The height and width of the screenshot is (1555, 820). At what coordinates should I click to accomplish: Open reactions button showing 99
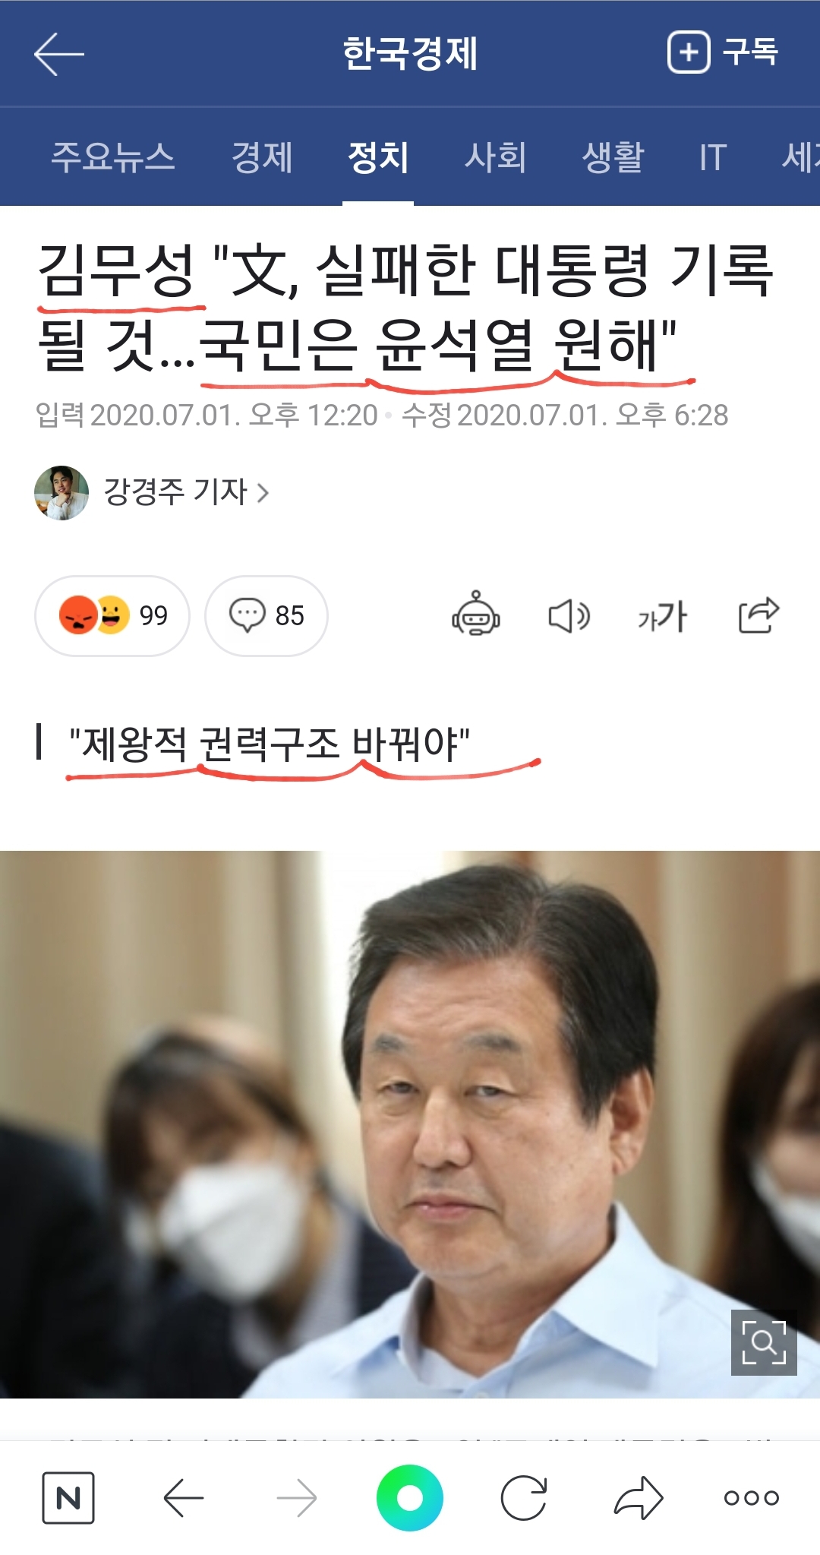112,615
